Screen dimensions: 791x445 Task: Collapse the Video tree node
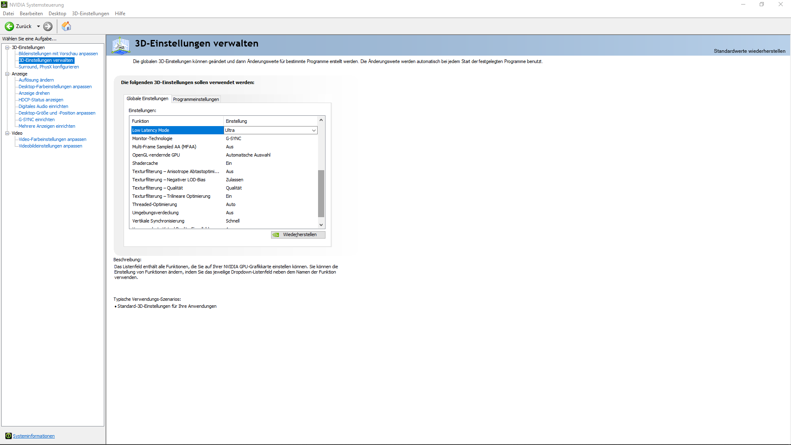pyautogui.click(x=7, y=133)
